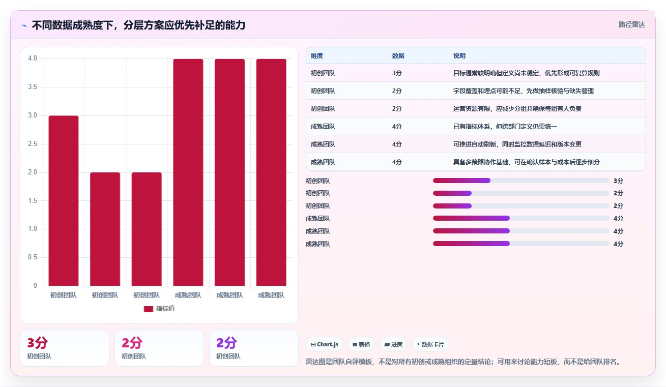Click the 说明 column header
Viewport: 666px width, 387px height.
pyautogui.click(x=459, y=56)
